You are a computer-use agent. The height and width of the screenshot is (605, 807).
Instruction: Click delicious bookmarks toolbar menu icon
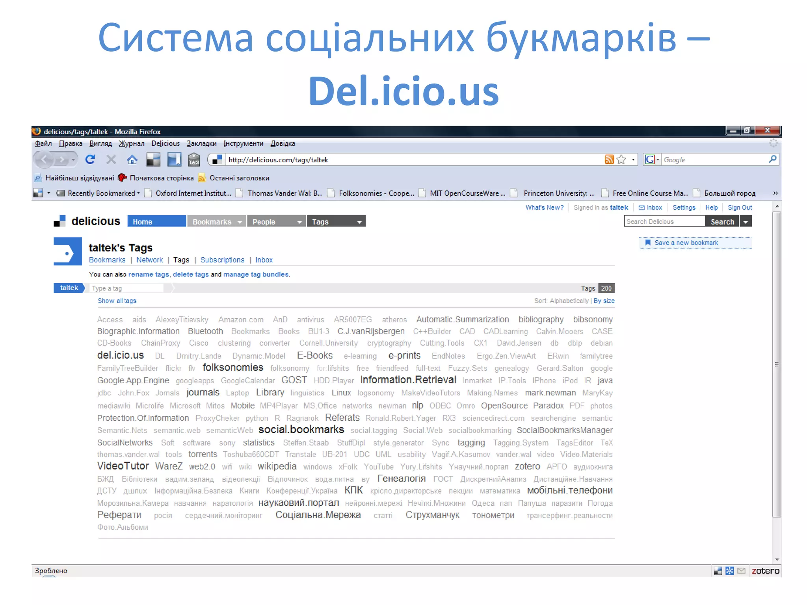tap(38, 193)
